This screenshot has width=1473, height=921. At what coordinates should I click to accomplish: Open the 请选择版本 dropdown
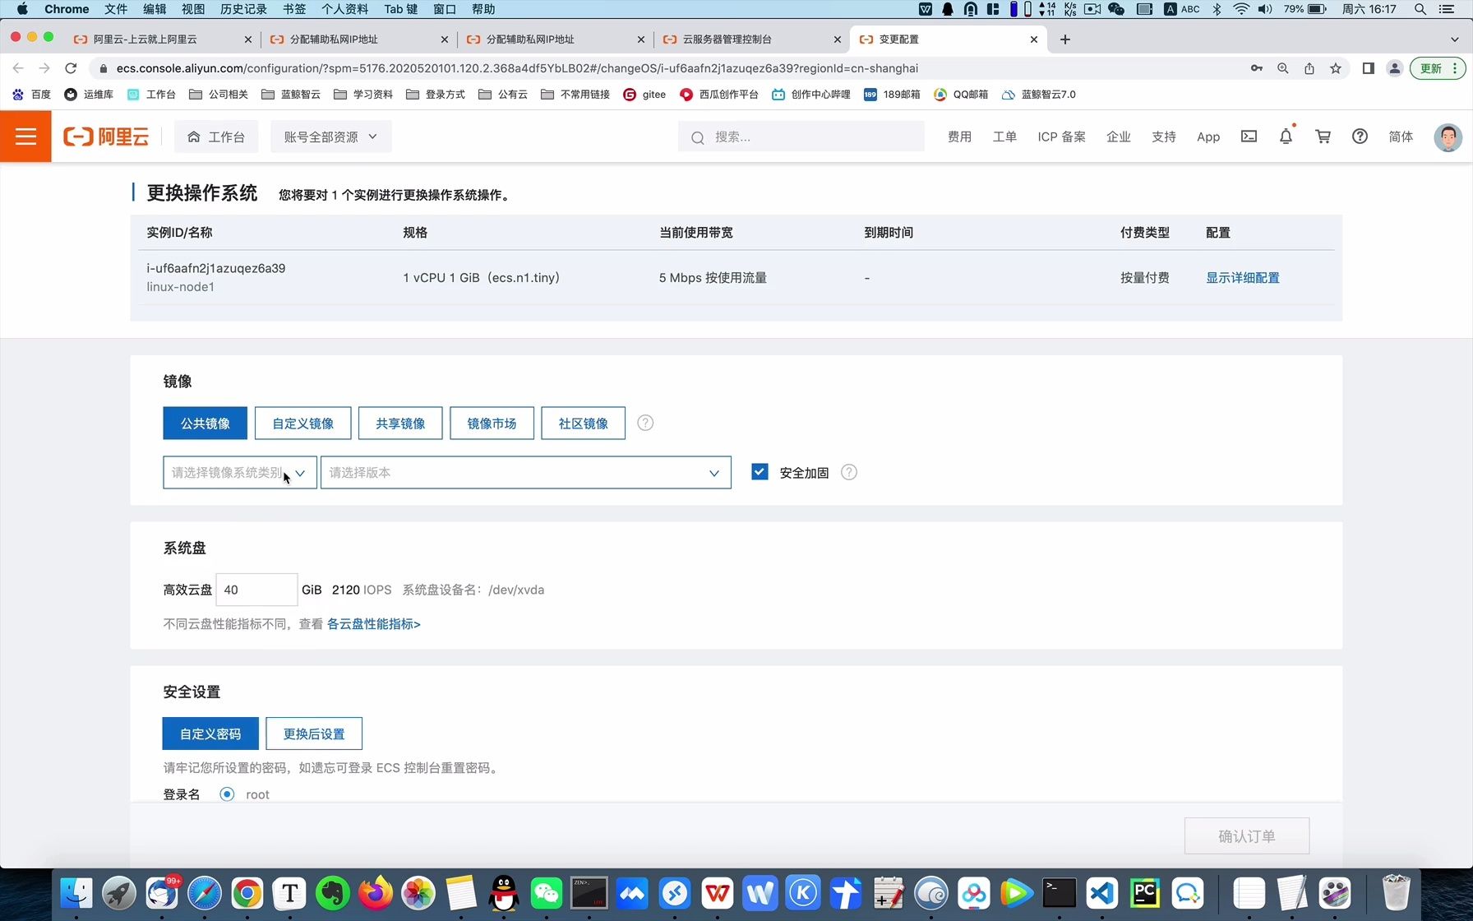(x=525, y=472)
